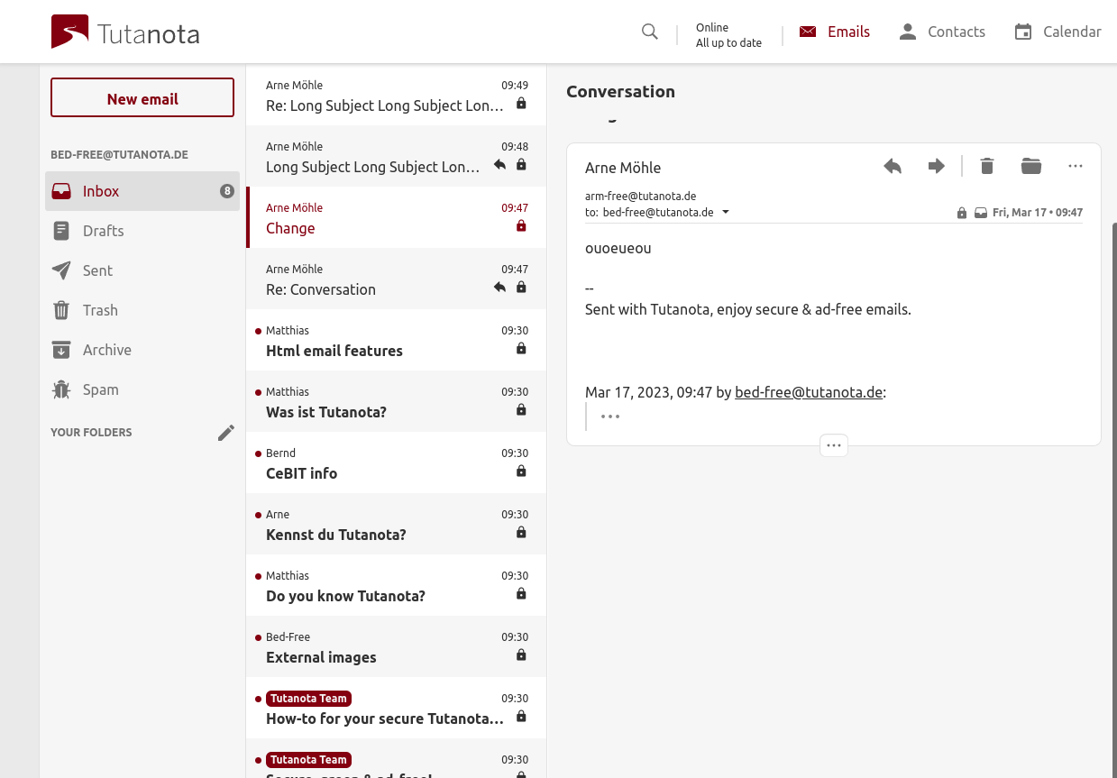Screen dimensions: 1117x778
Task: Delete the email using the trash icon
Action: pos(986,166)
